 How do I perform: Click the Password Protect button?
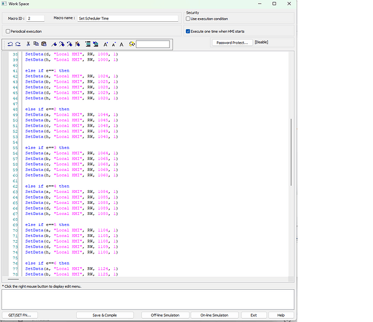click(232, 43)
